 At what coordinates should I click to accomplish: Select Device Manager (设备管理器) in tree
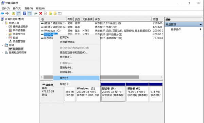tap(19, 41)
